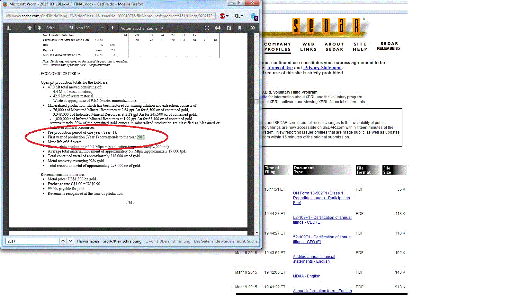Print the PDF document

218,28
